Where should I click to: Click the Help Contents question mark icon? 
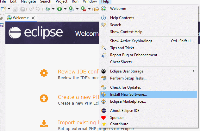tap(103, 18)
